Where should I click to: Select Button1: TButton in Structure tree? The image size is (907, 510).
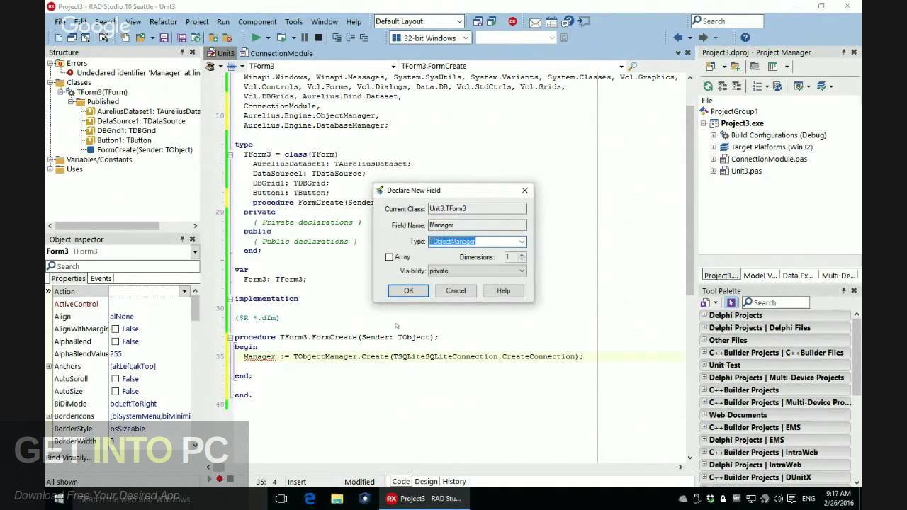124,140
